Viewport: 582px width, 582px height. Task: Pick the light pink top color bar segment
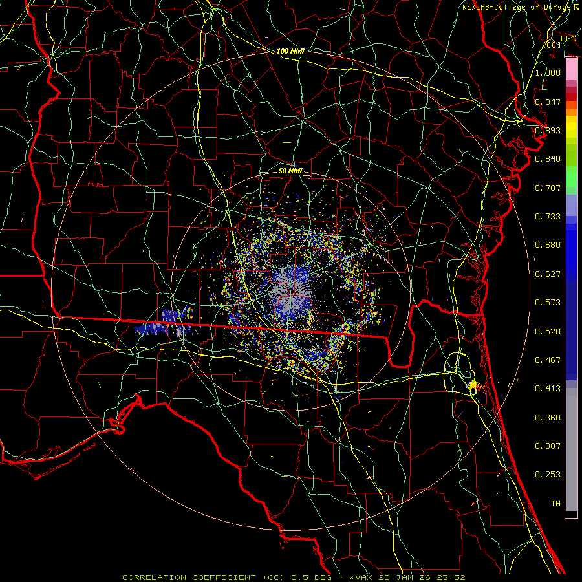(x=571, y=69)
